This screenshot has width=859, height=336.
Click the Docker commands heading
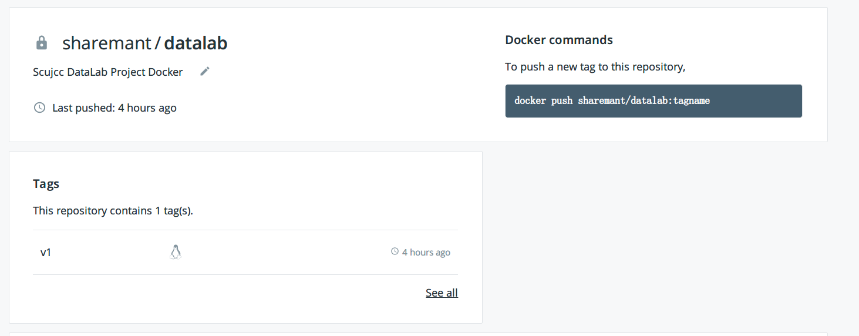(x=558, y=40)
